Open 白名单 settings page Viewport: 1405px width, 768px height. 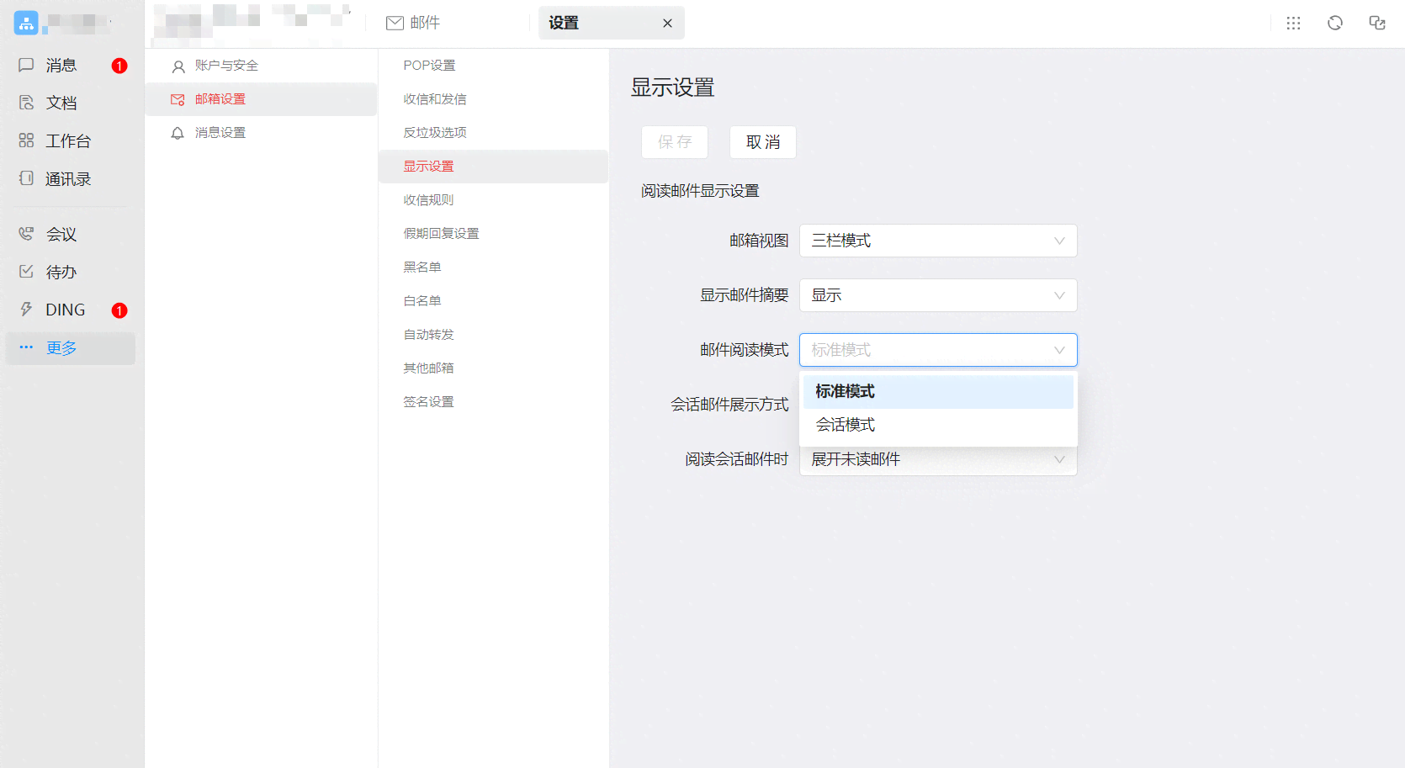493,301
